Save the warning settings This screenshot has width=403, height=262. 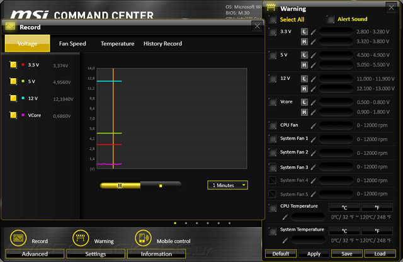pos(347,254)
